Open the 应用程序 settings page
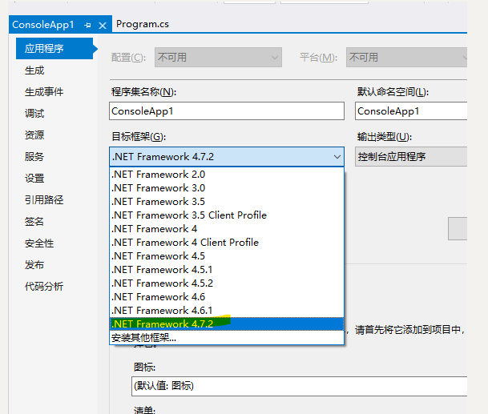This screenshot has width=488, height=414. click(54, 49)
